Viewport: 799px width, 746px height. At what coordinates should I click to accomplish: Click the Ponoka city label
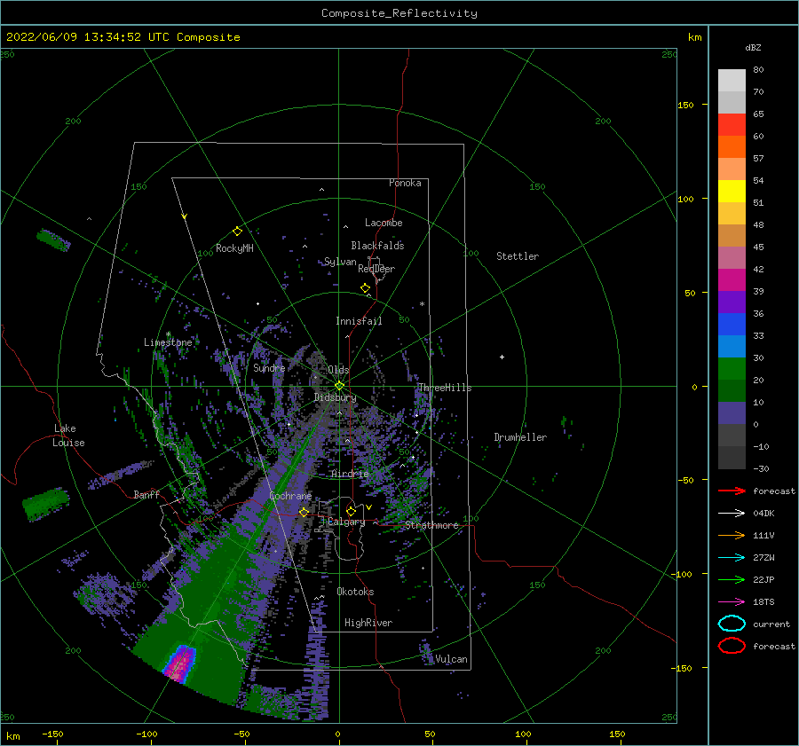405,183
